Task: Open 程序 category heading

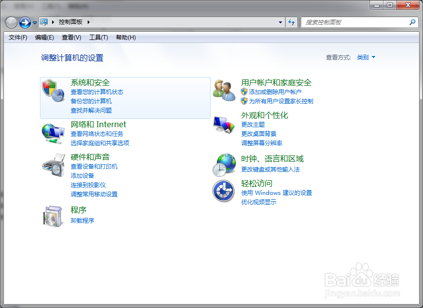Action: pyautogui.click(x=78, y=210)
